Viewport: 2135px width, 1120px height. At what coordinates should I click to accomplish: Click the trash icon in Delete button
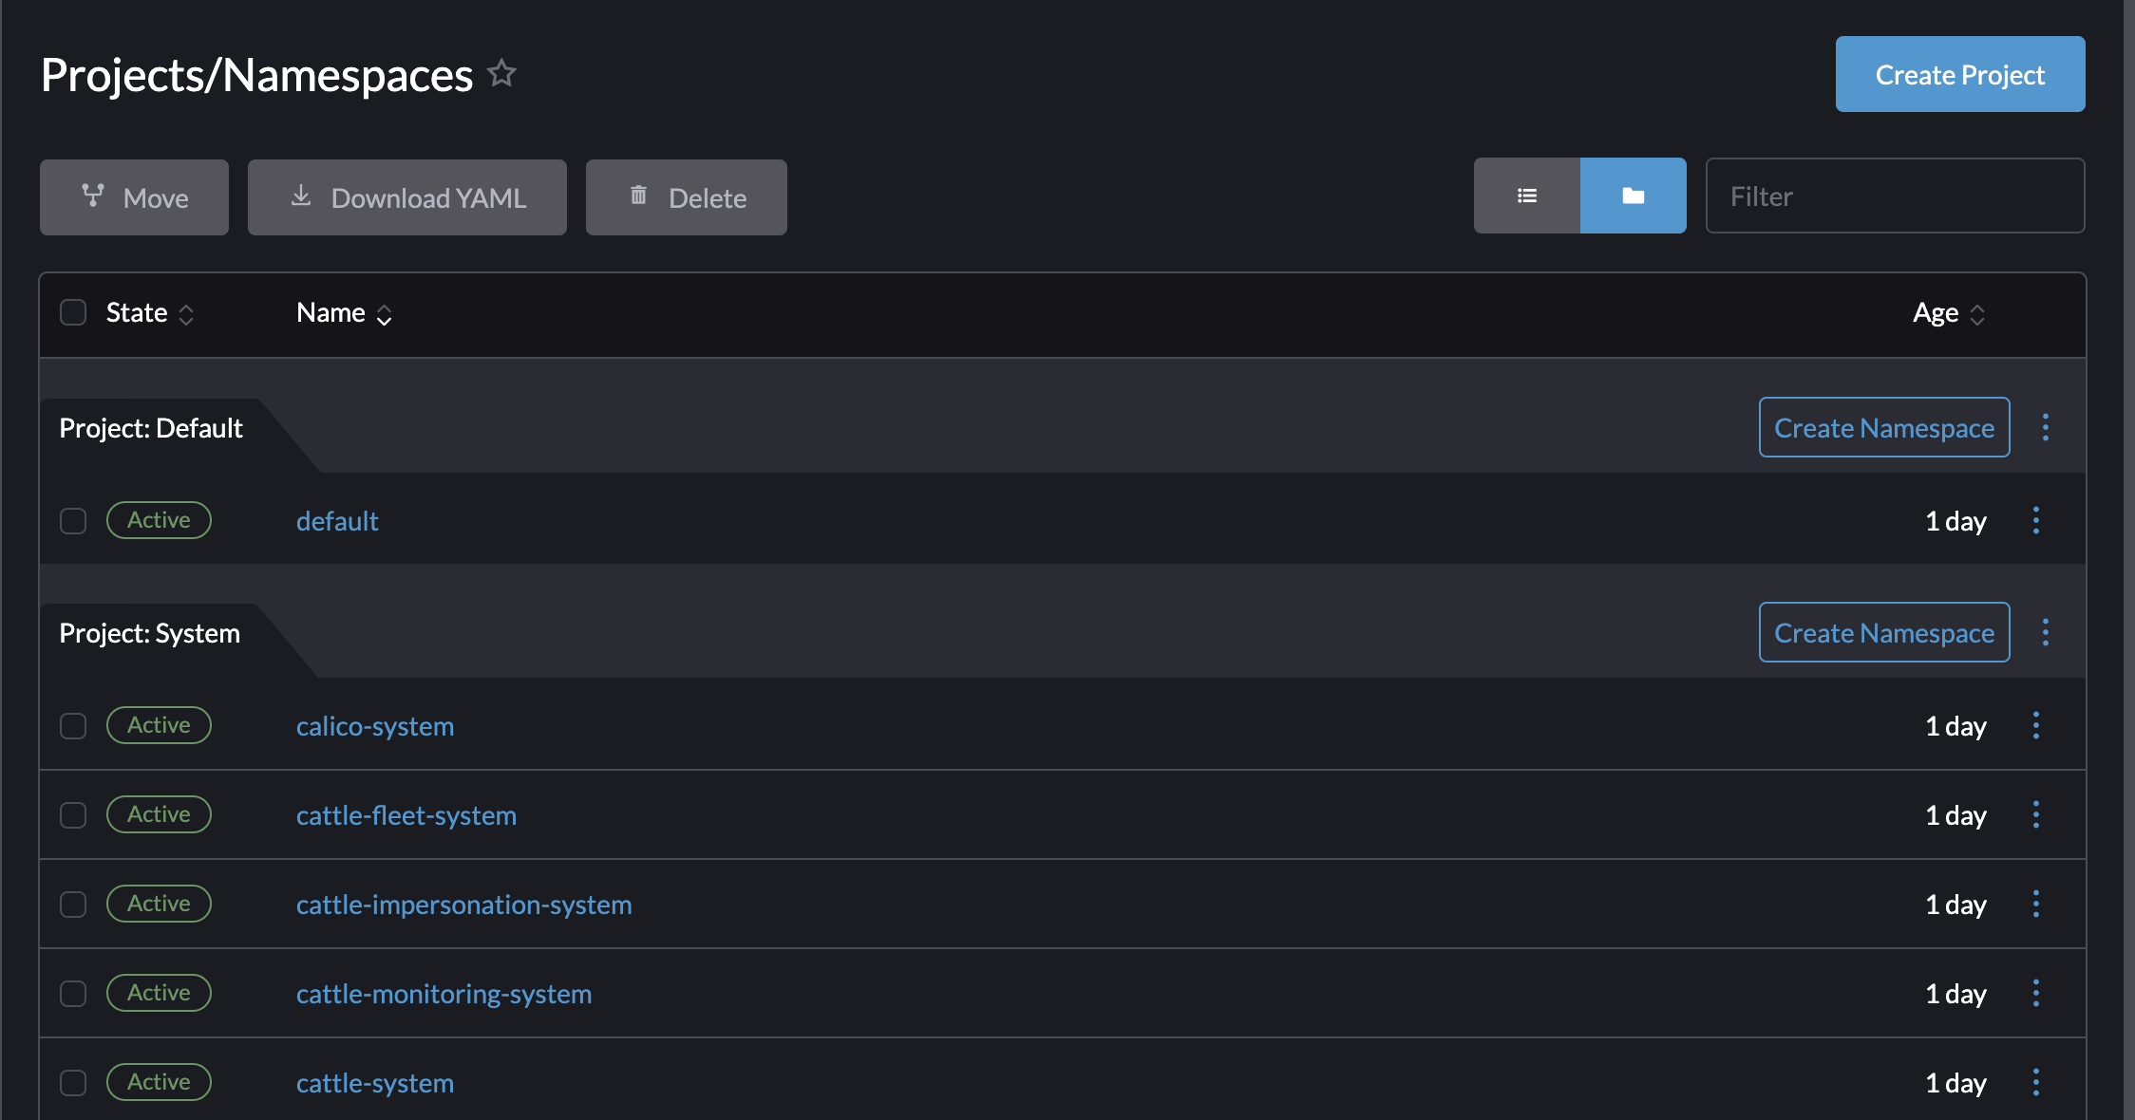[x=638, y=196]
